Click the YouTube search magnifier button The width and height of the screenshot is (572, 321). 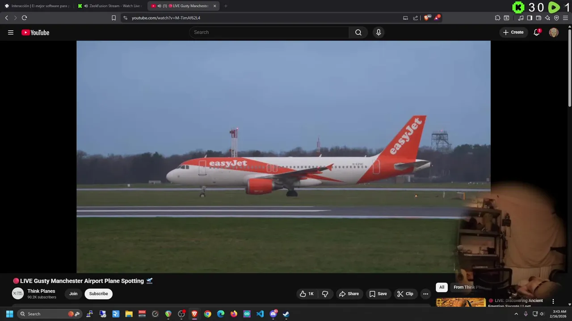358,32
